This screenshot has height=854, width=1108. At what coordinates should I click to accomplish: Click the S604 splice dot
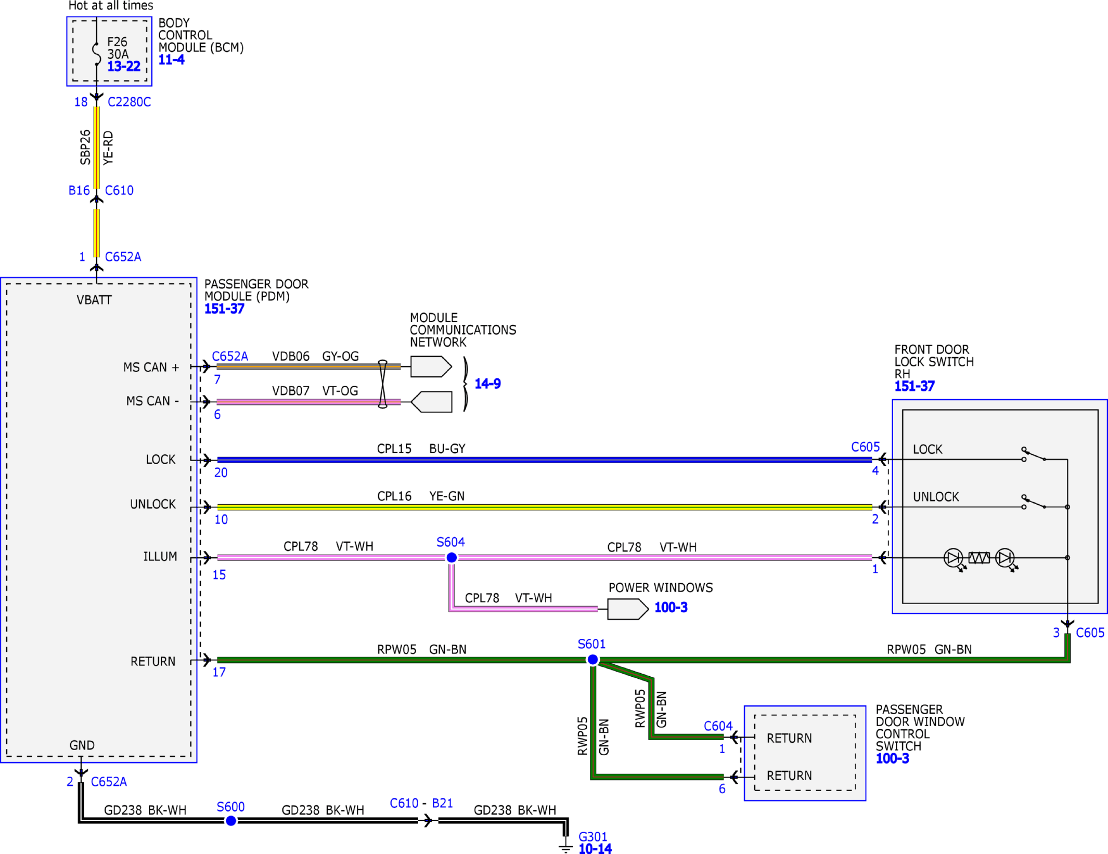[452, 557]
